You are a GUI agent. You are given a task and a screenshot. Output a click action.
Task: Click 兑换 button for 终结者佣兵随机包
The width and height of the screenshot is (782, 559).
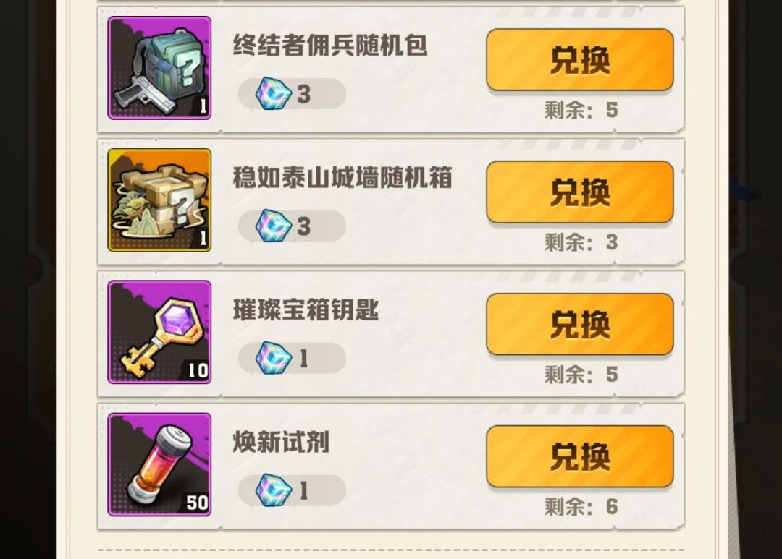click(x=580, y=60)
